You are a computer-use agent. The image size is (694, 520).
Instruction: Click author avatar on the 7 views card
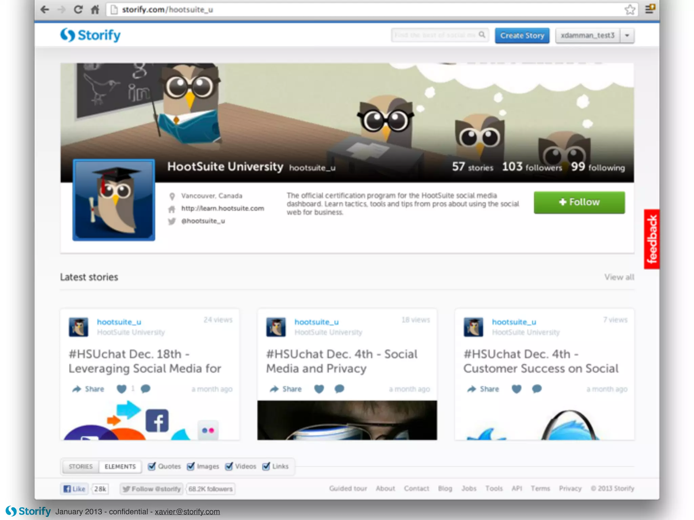pyautogui.click(x=473, y=327)
